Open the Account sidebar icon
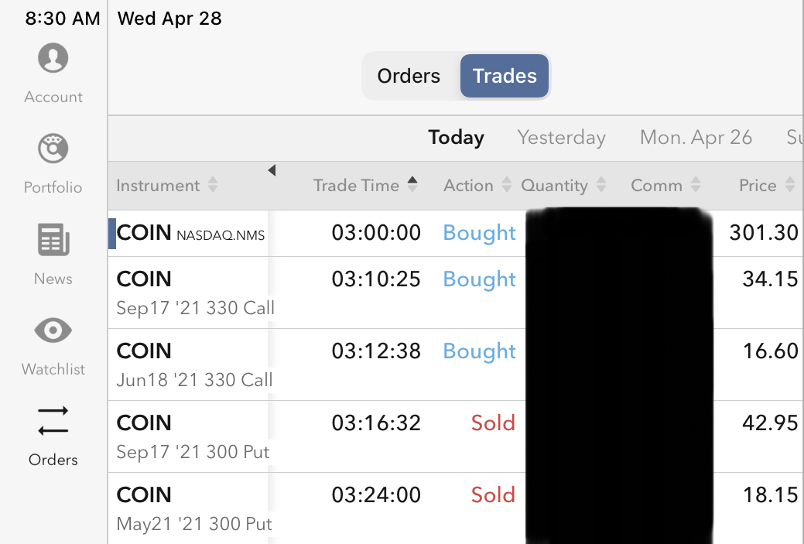The height and width of the screenshot is (544, 804). [x=53, y=59]
